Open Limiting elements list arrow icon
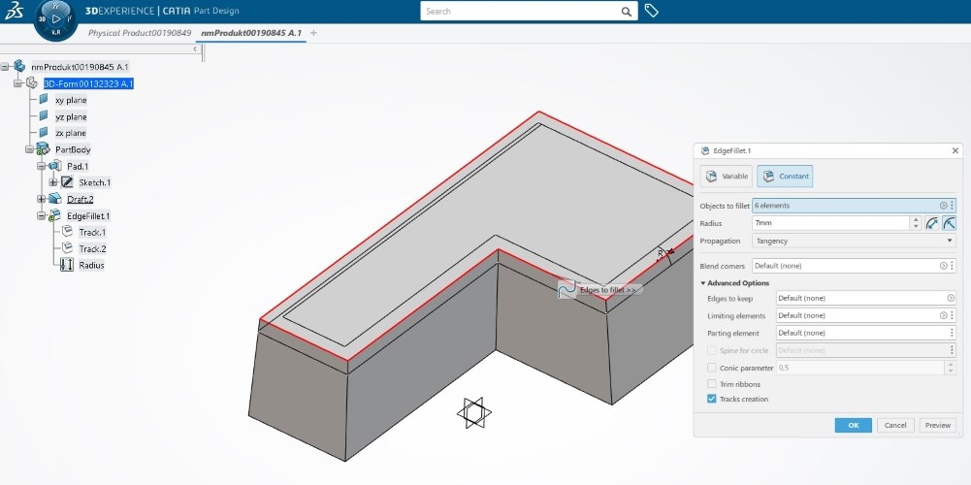This screenshot has width=971, height=485. 943,315
